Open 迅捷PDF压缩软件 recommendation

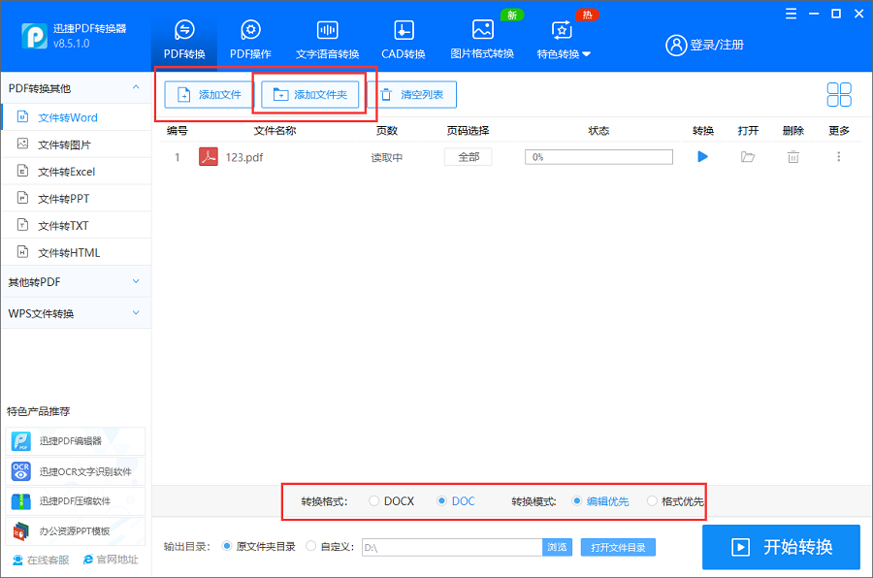(x=75, y=501)
